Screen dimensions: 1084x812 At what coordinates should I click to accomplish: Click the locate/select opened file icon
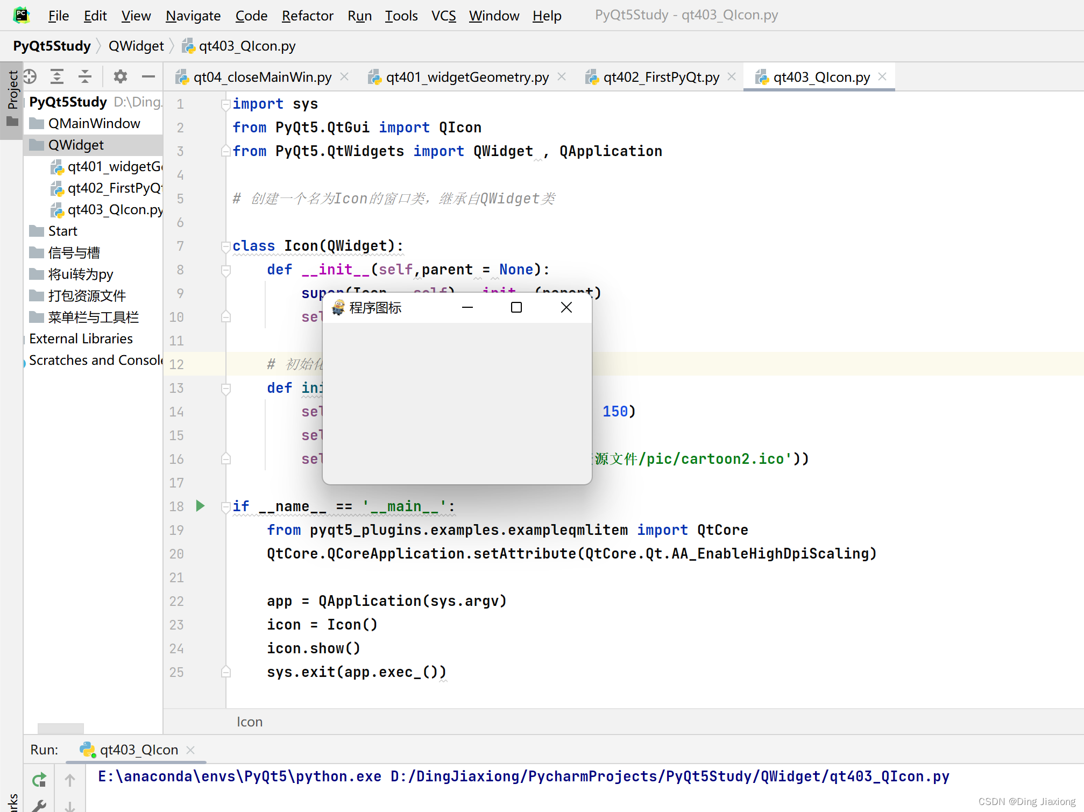pyautogui.click(x=30, y=77)
